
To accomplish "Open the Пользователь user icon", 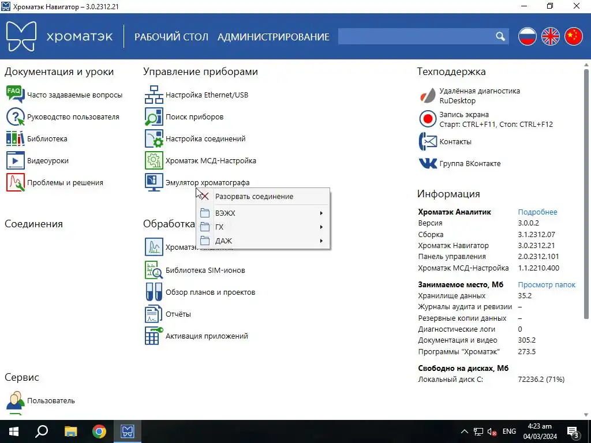I will point(15,400).
